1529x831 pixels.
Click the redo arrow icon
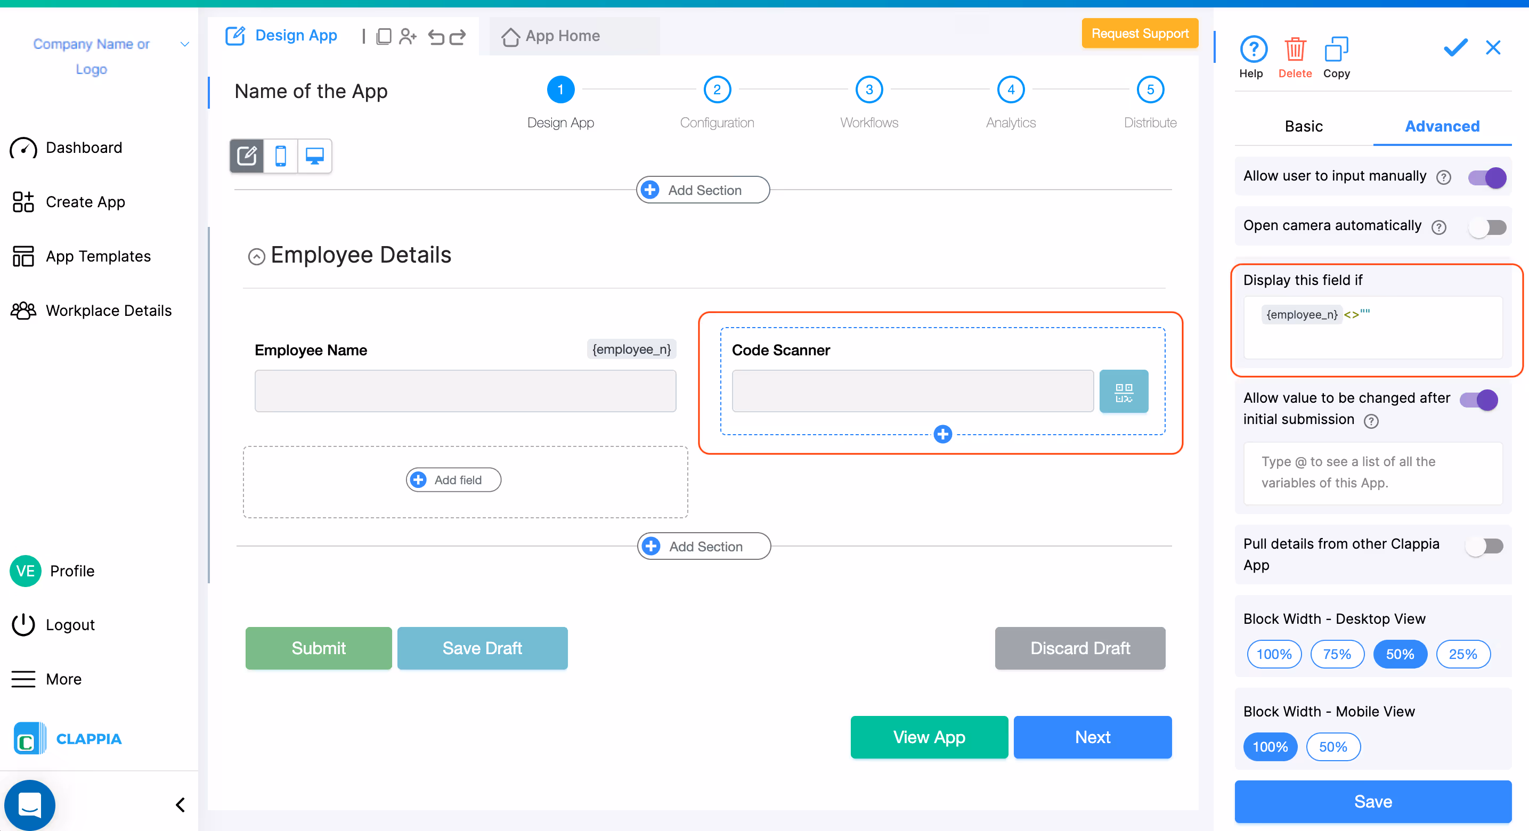tap(458, 37)
